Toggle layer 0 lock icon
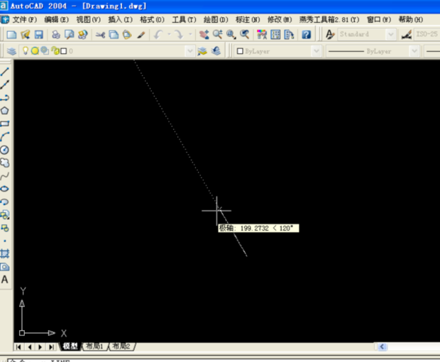 (55, 51)
